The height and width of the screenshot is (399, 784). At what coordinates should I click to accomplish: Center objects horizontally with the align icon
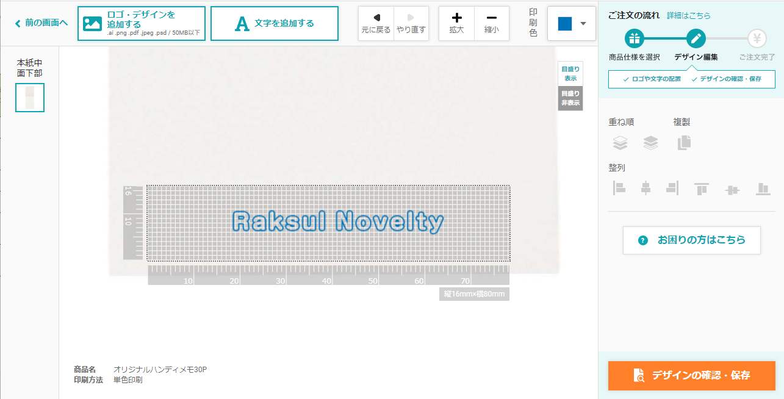(646, 189)
